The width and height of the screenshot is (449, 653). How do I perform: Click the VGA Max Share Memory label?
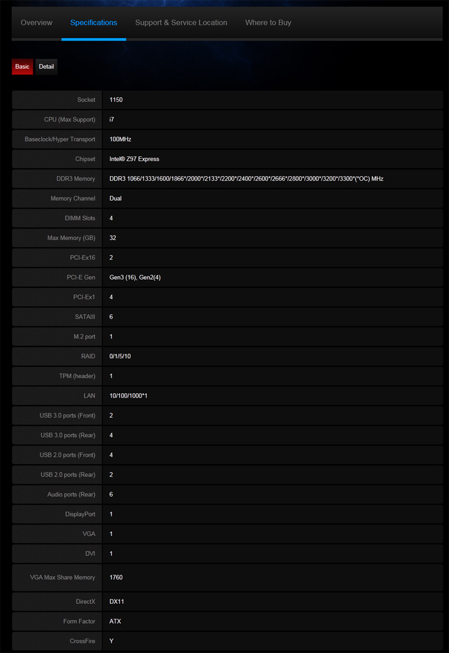(x=62, y=578)
